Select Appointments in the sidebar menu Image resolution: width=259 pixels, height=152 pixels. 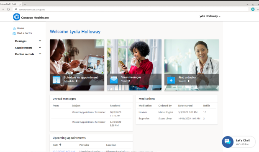click(x=23, y=48)
